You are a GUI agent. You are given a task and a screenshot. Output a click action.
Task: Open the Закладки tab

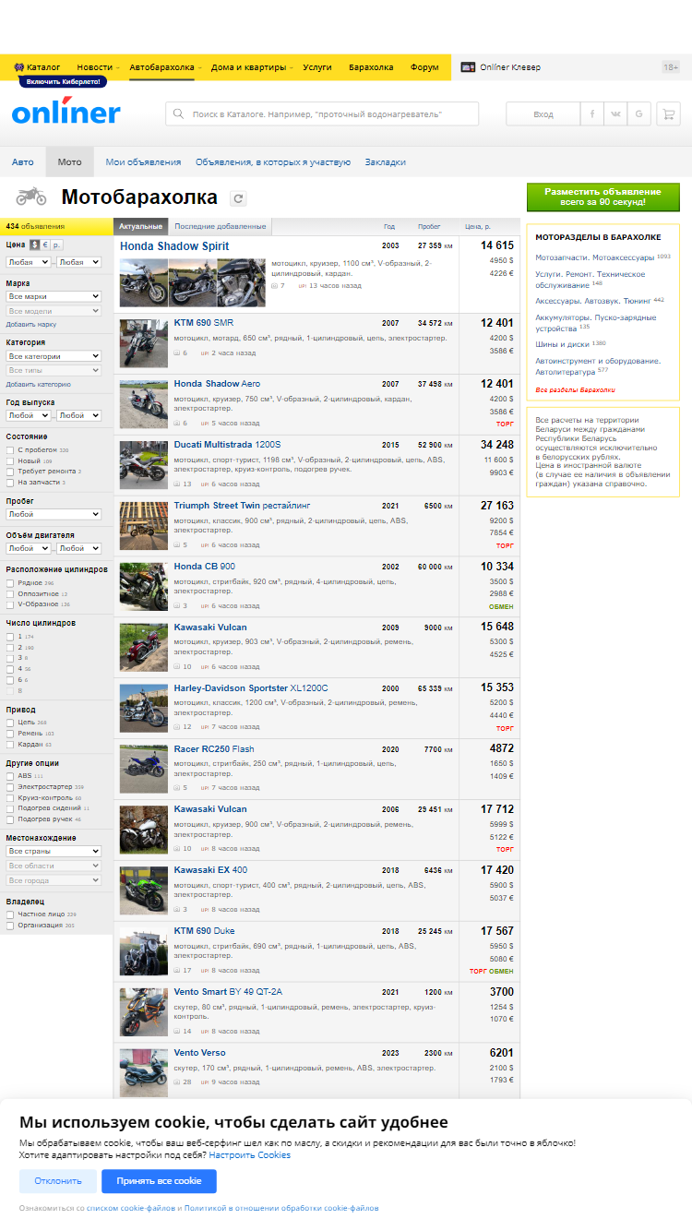click(x=385, y=161)
